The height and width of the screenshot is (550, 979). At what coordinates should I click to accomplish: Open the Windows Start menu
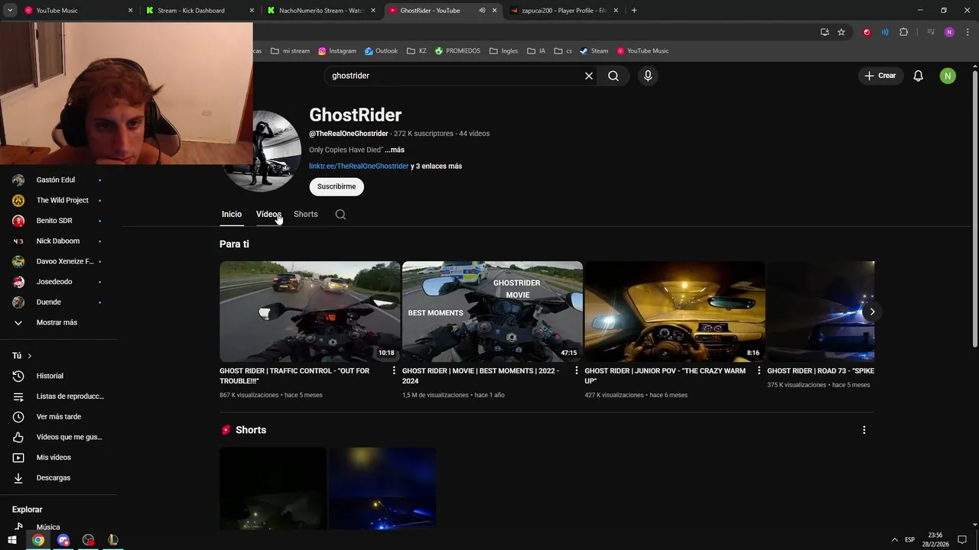[12, 540]
